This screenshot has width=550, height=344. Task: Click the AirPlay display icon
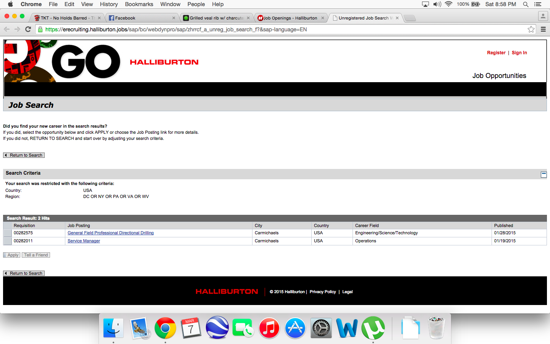(x=425, y=4)
